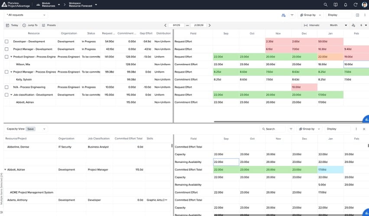Open the notifications bell
Viewport: 369px width, 216px height.
346,5
